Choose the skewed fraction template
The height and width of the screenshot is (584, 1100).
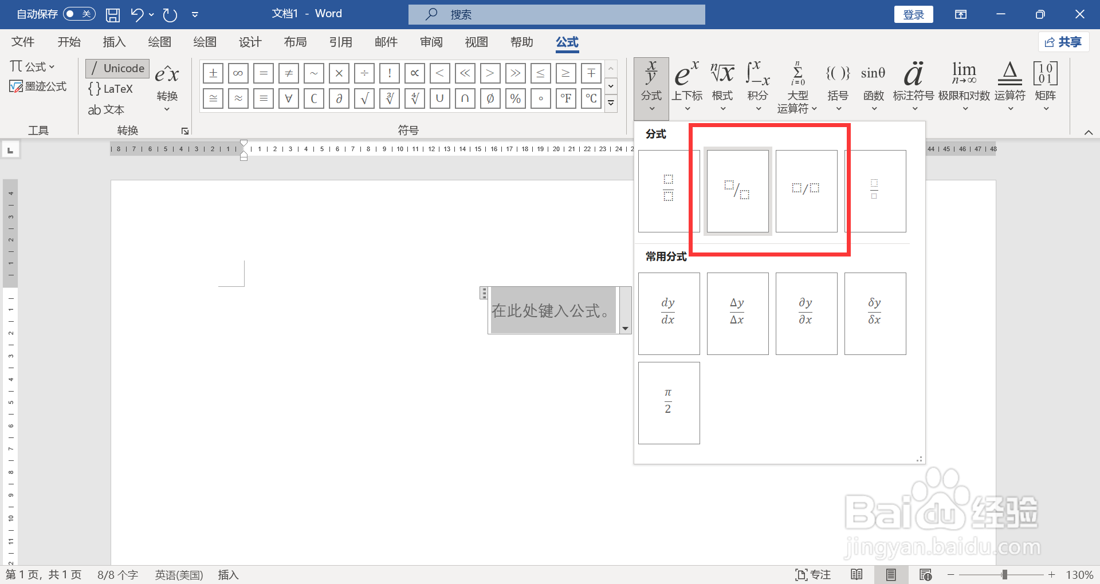click(x=738, y=191)
